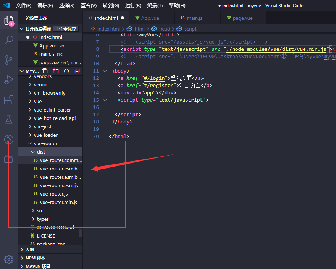The image size is (336, 269).
Task: Click the script breadcrumb item
Action: pyautogui.click(x=187, y=29)
